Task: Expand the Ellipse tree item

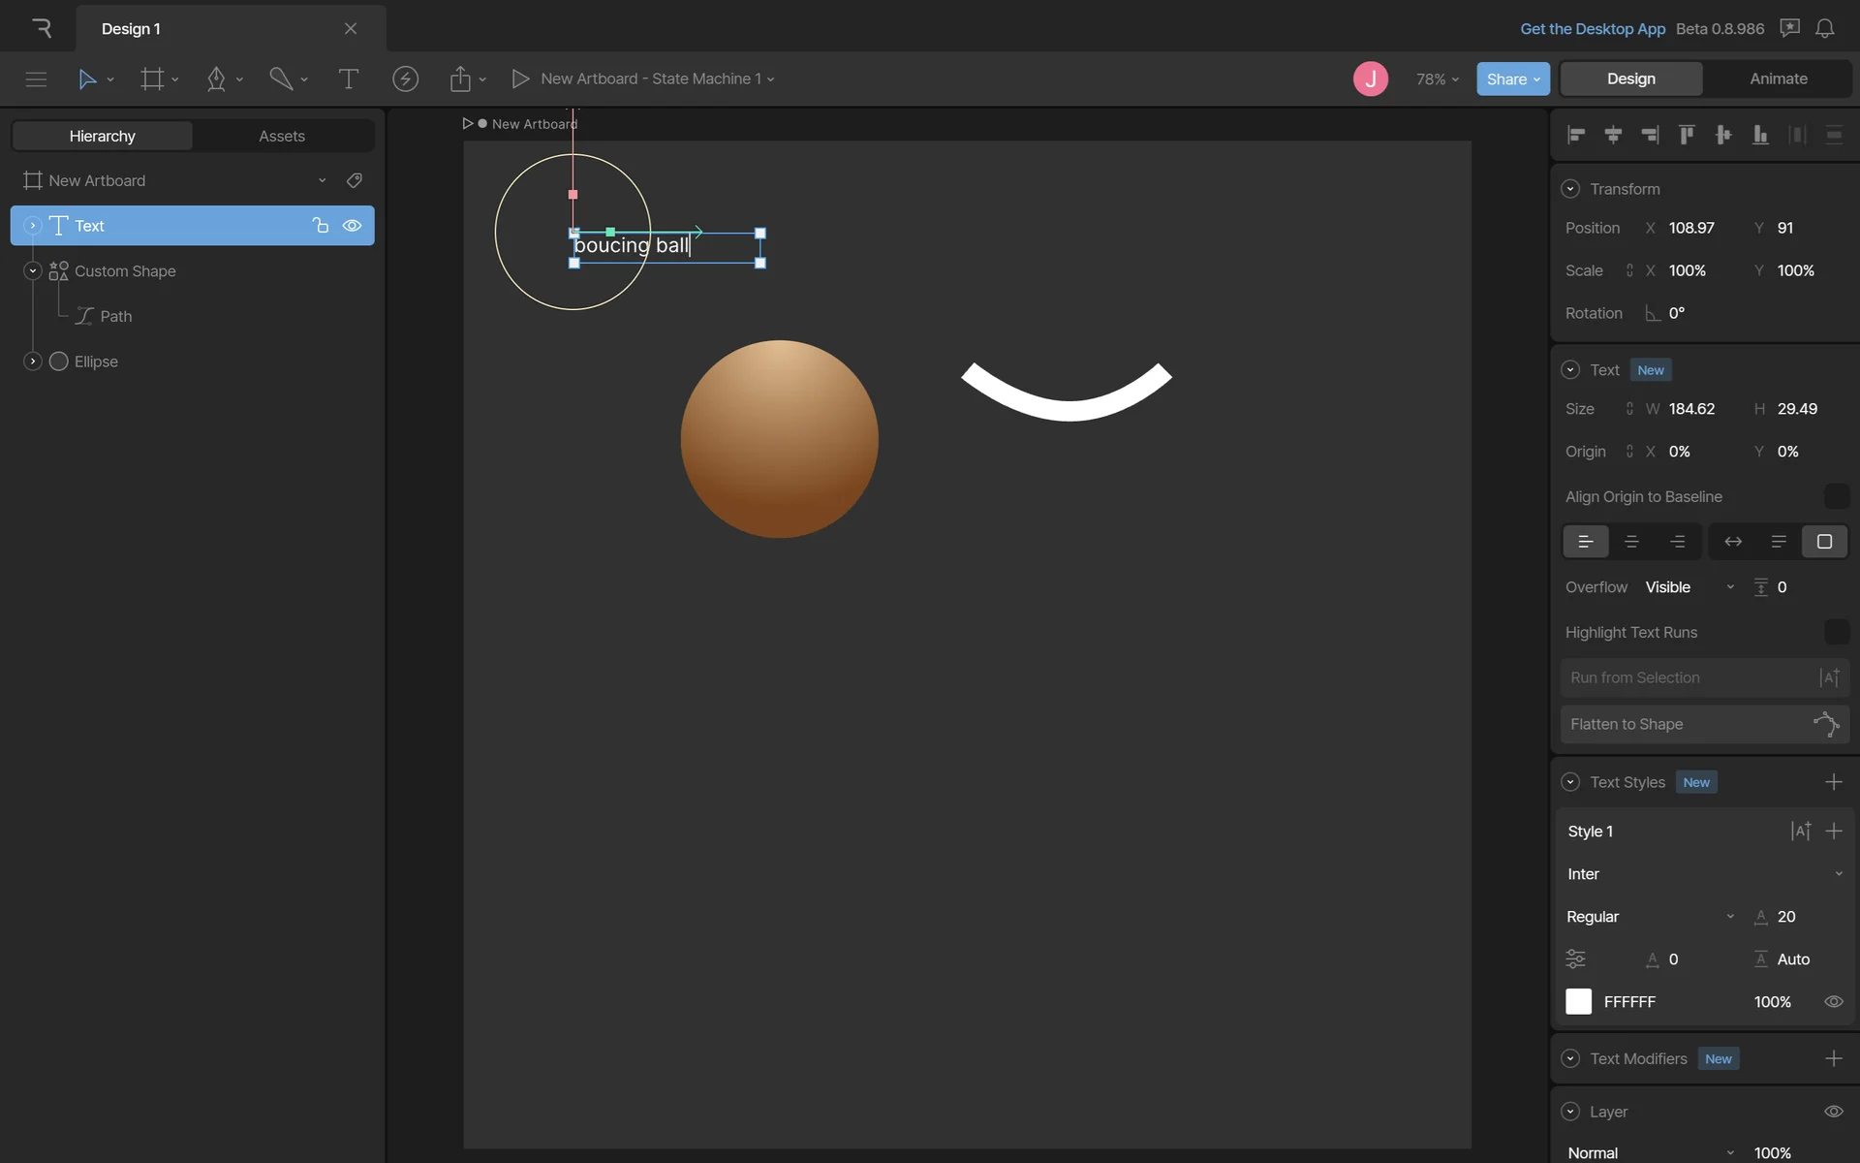Action: [x=32, y=361]
